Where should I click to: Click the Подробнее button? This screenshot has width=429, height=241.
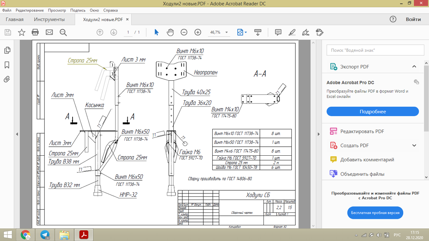(373, 112)
